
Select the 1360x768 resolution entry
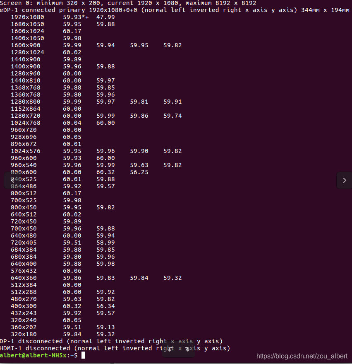[x=26, y=95]
